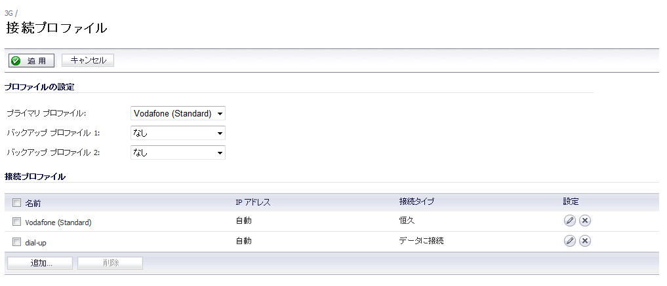Edit the dial-up profile pencil icon

569,241
